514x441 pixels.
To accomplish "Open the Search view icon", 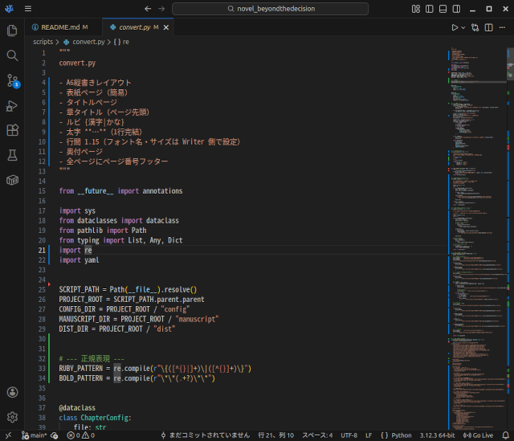I will (12, 55).
